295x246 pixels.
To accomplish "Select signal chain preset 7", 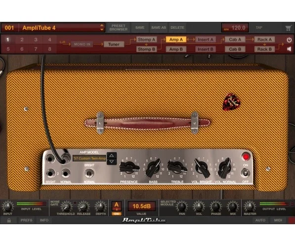I will (x=36, y=49).
